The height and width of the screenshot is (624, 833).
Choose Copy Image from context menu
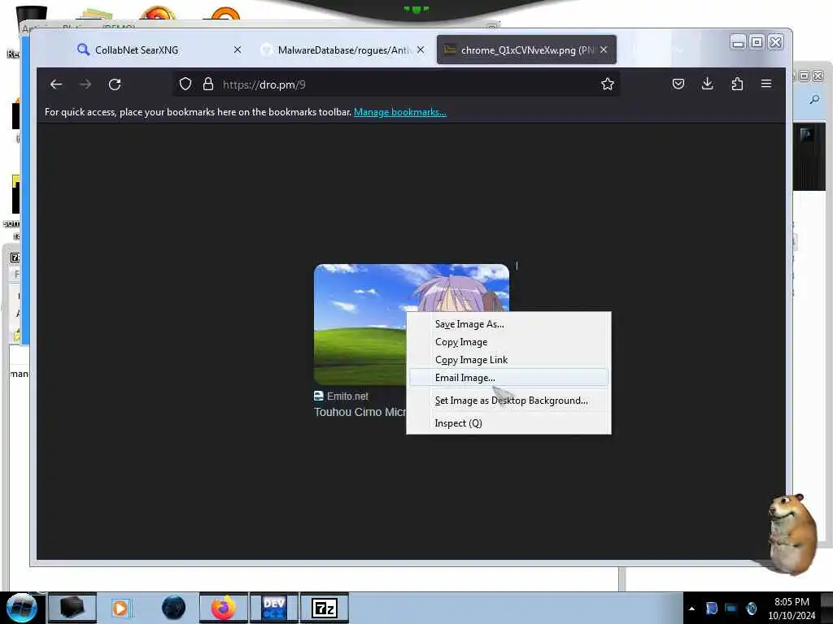[508, 342]
